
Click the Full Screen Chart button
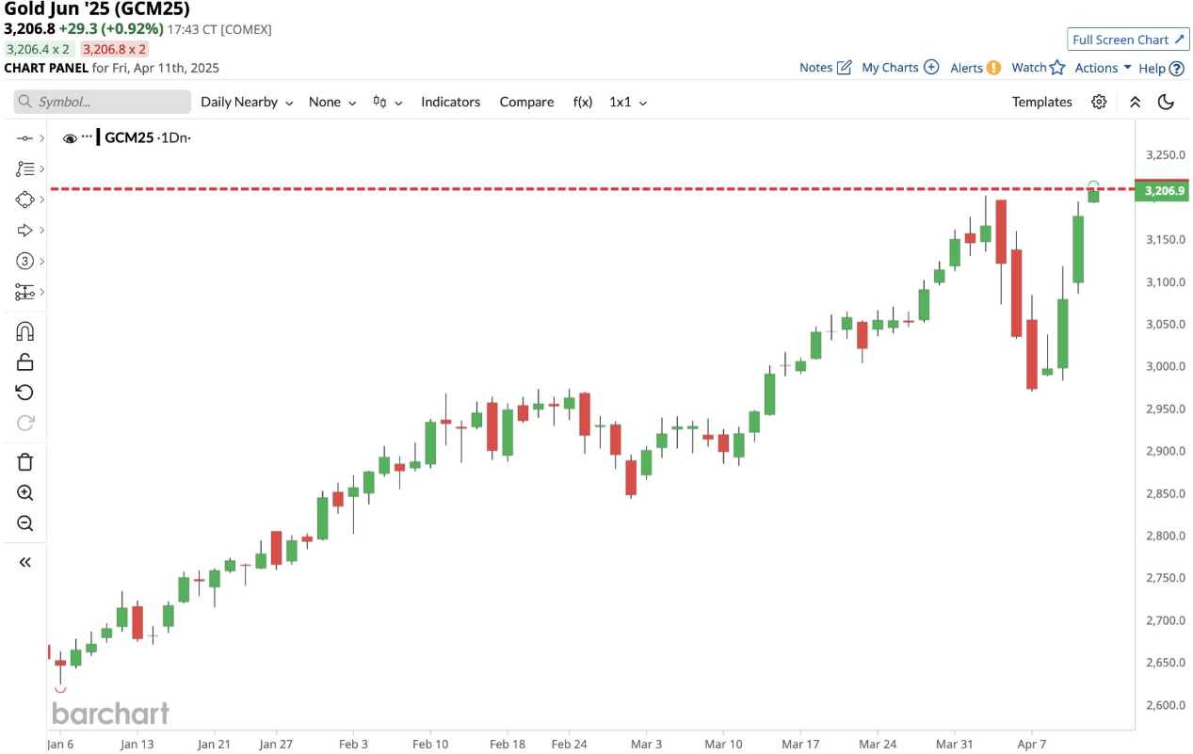click(1128, 40)
